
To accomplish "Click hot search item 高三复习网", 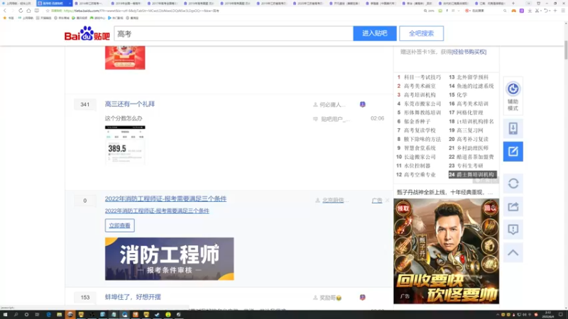I will point(470,130).
